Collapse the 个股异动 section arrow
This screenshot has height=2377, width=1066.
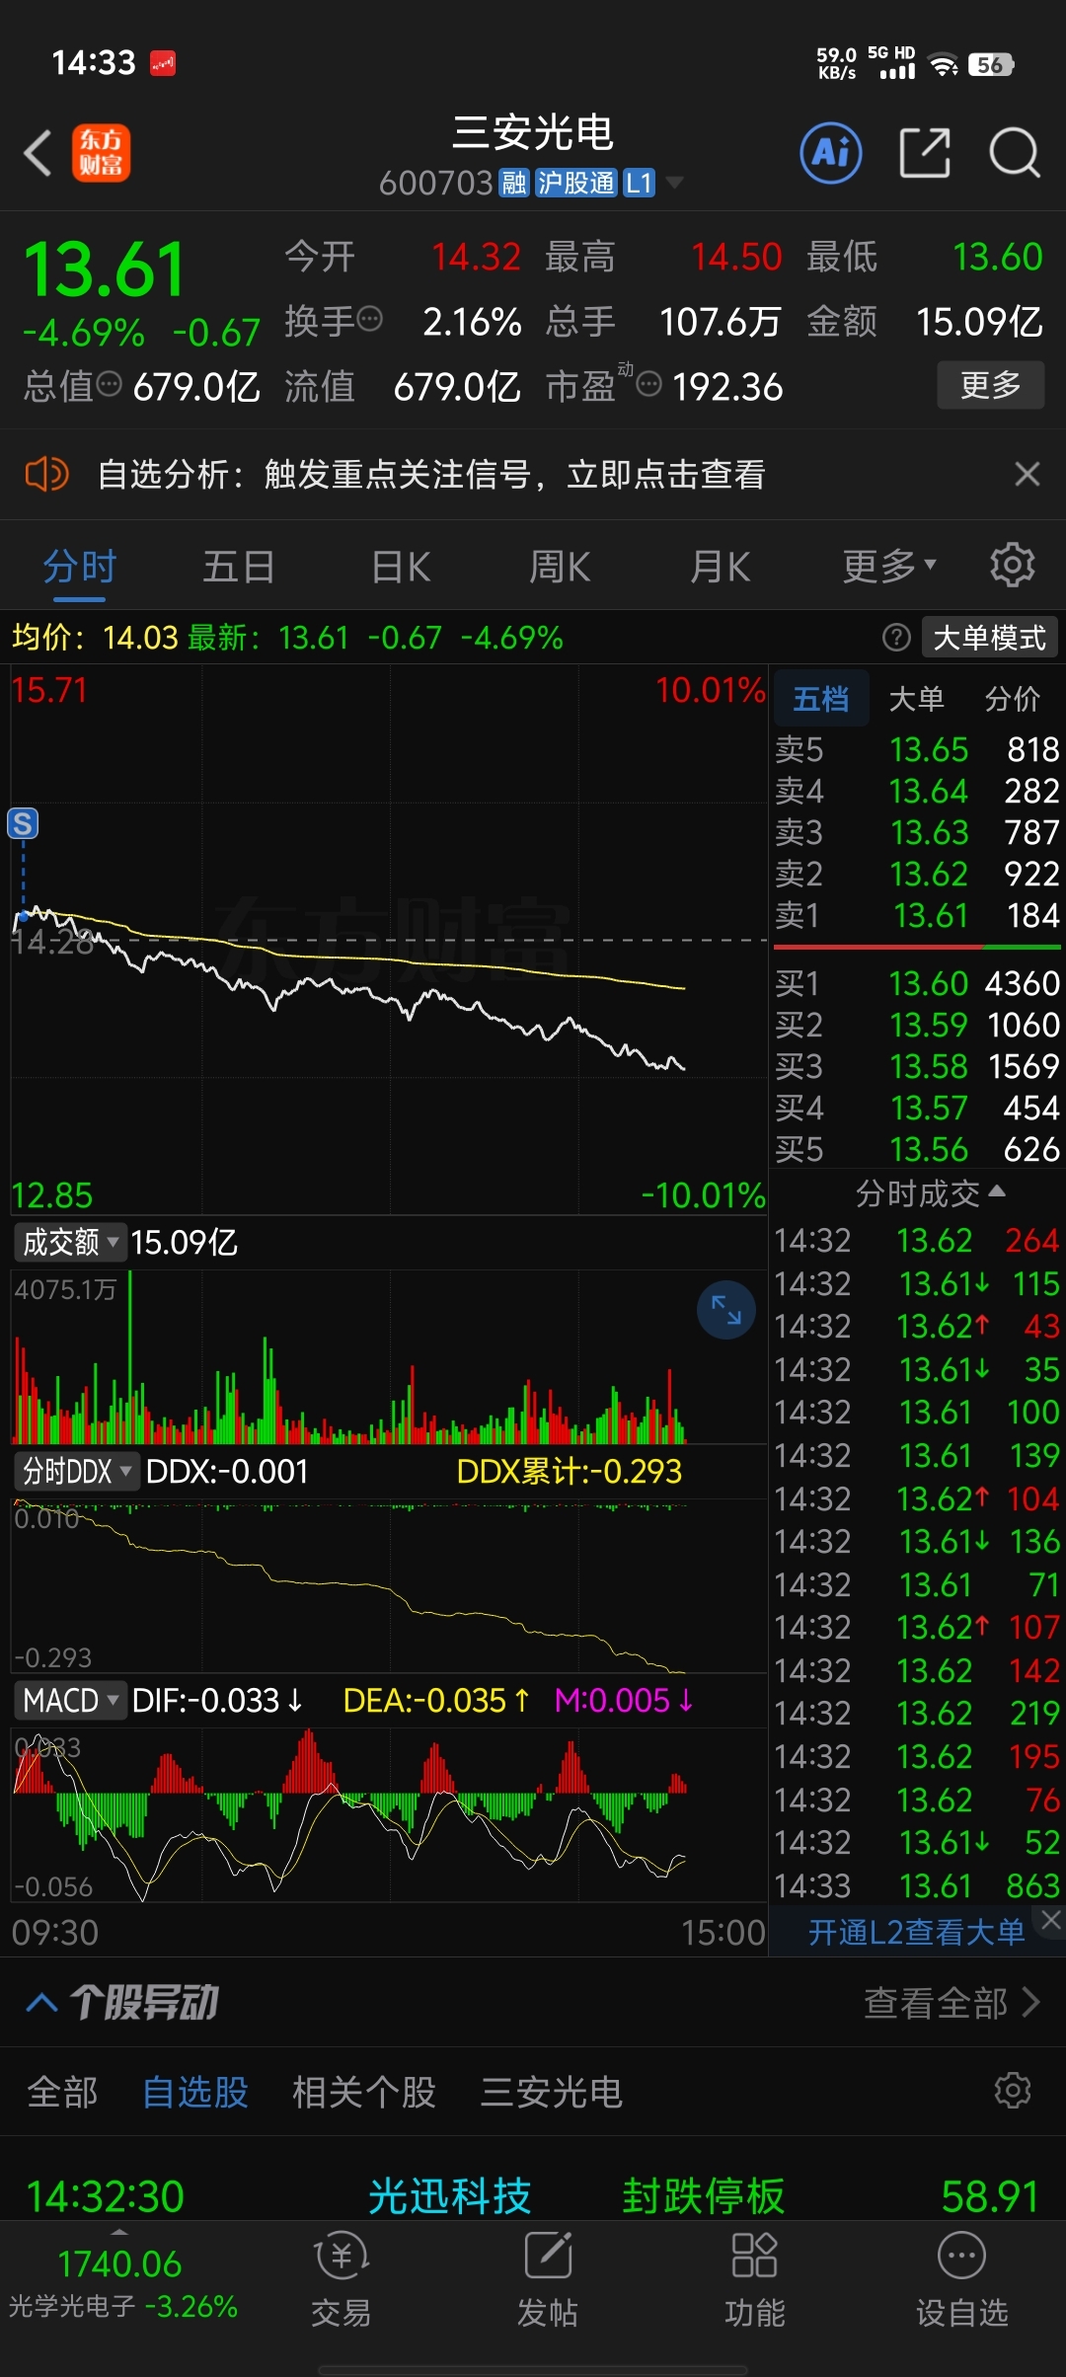pos(41,2003)
